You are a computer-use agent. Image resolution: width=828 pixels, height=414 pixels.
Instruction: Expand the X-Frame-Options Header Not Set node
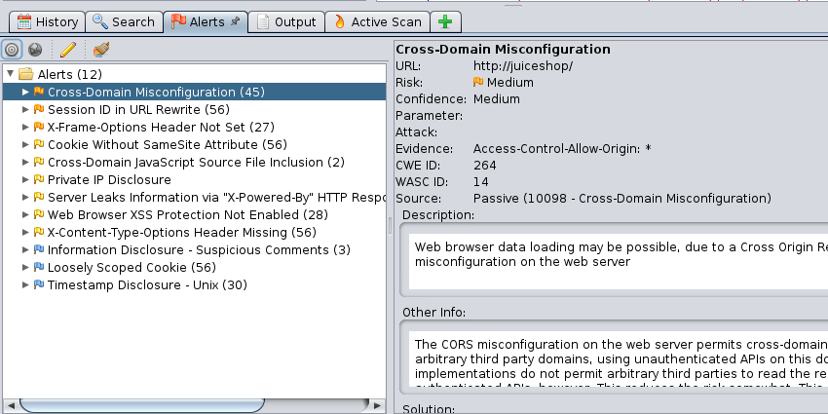[x=25, y=128]
